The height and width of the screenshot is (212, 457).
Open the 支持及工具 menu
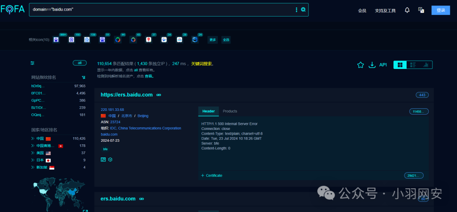[385, 11]
